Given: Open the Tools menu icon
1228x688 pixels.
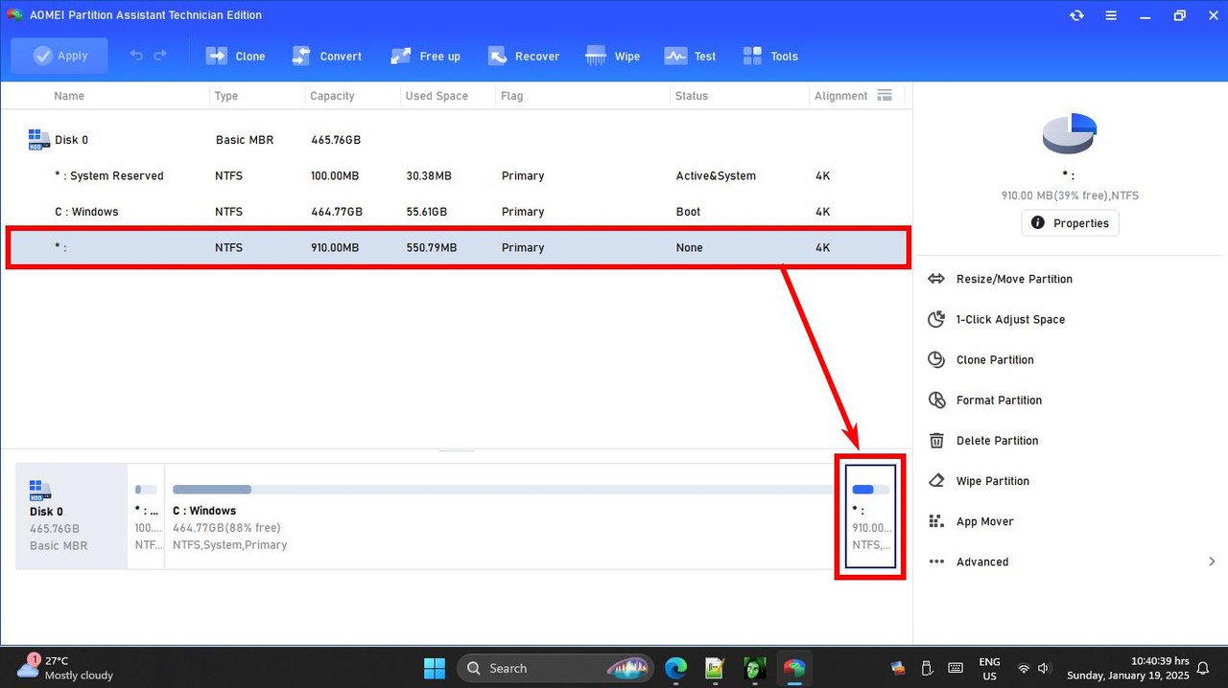Looking at the screenshot, I should click(x=769, y=56).
